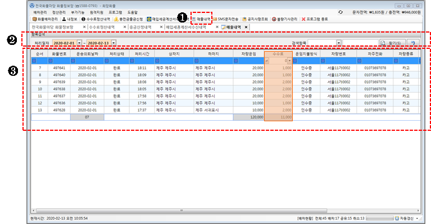
Task: Click the 찾기(S) search button
Action: point(393,43)
